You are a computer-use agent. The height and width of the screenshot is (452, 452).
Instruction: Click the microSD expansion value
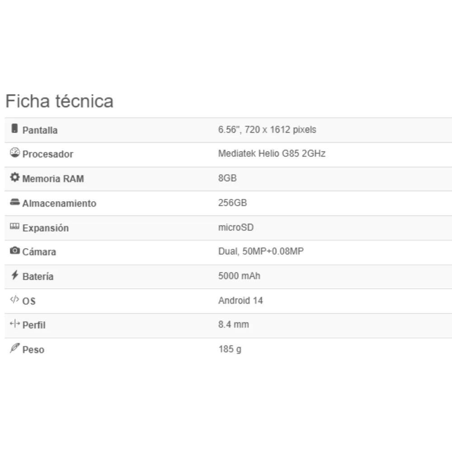(x=236, y=227)
